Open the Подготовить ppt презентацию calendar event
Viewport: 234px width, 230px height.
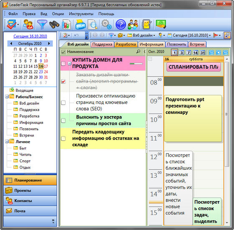tap(193, 119)
